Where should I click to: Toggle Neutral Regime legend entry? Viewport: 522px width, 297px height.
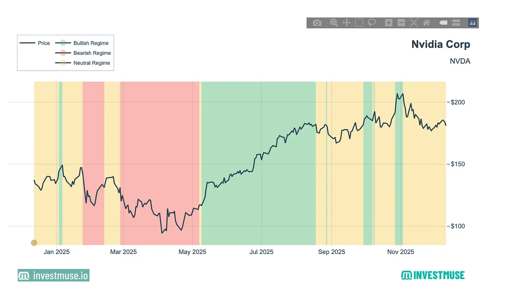coord(83,63)
